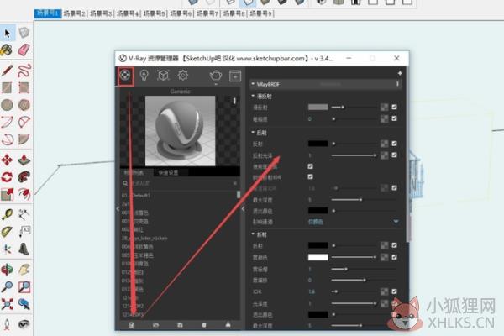The height and width of the screenshot is (336, 504).
Task: Delete selected material trash icon
Action: tap(204, 325)
